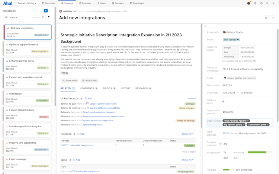Click the search magnifier icon

pyautogui.click(x=267, y=3)
